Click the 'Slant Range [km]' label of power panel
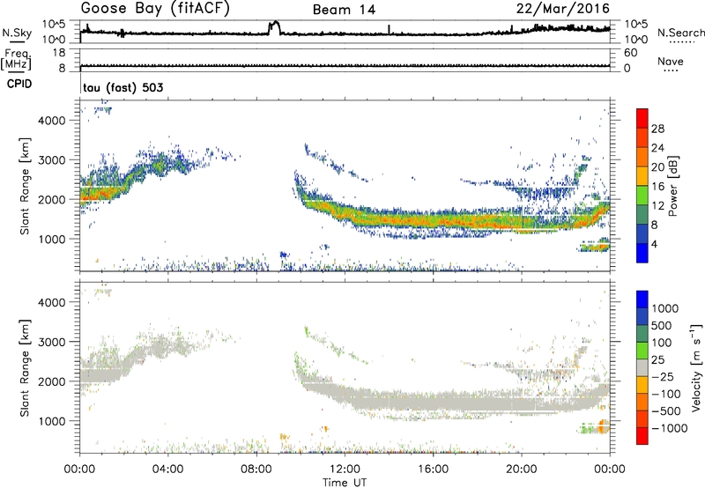This screenshot has width=705, height=488. (25, 187)
